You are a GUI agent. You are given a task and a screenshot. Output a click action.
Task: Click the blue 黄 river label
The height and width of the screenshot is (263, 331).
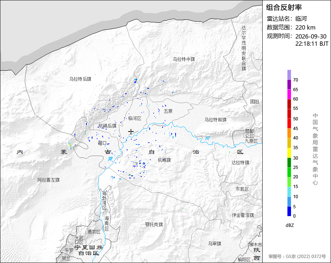coord(110,159)
